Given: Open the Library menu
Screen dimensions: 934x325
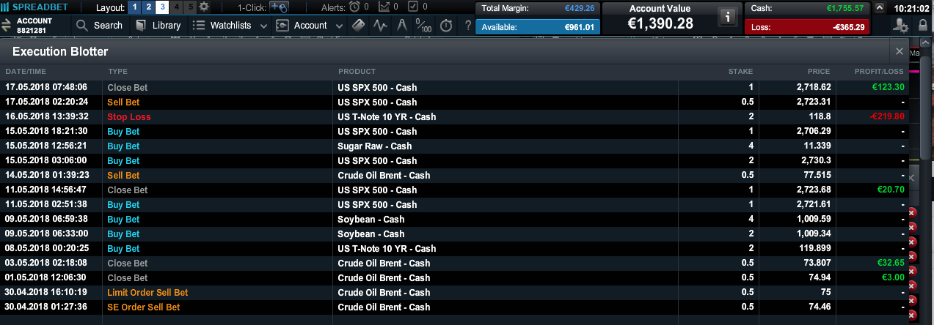Looking at the screenshot, I should pos(159,25).
